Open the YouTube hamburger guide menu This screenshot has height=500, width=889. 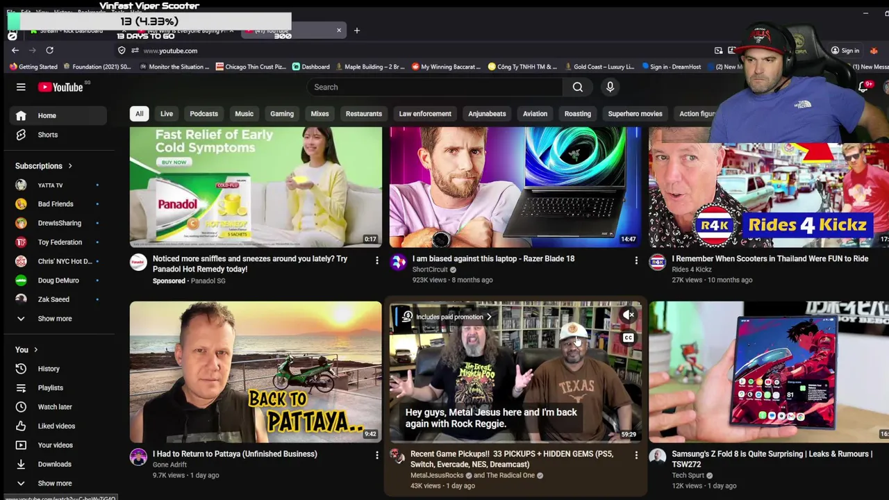(x=21, y=87)
